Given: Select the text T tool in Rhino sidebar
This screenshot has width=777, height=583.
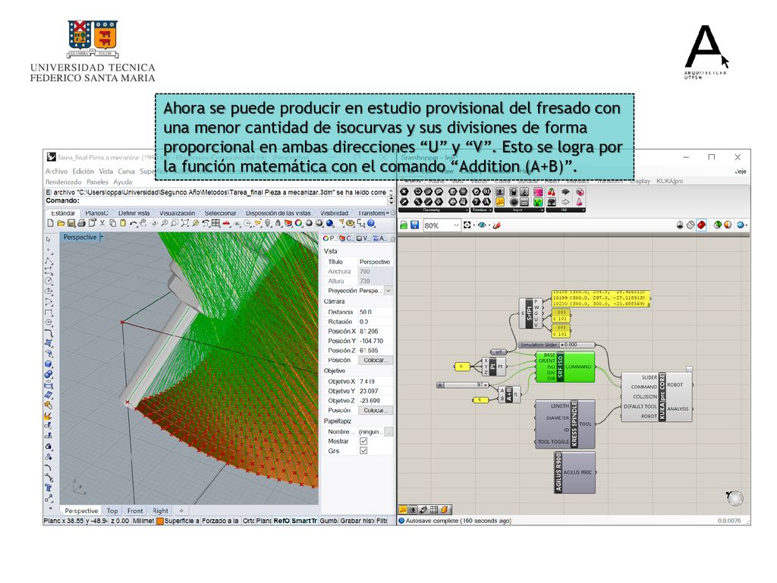Looking at the screenshot, I should 49,488.
